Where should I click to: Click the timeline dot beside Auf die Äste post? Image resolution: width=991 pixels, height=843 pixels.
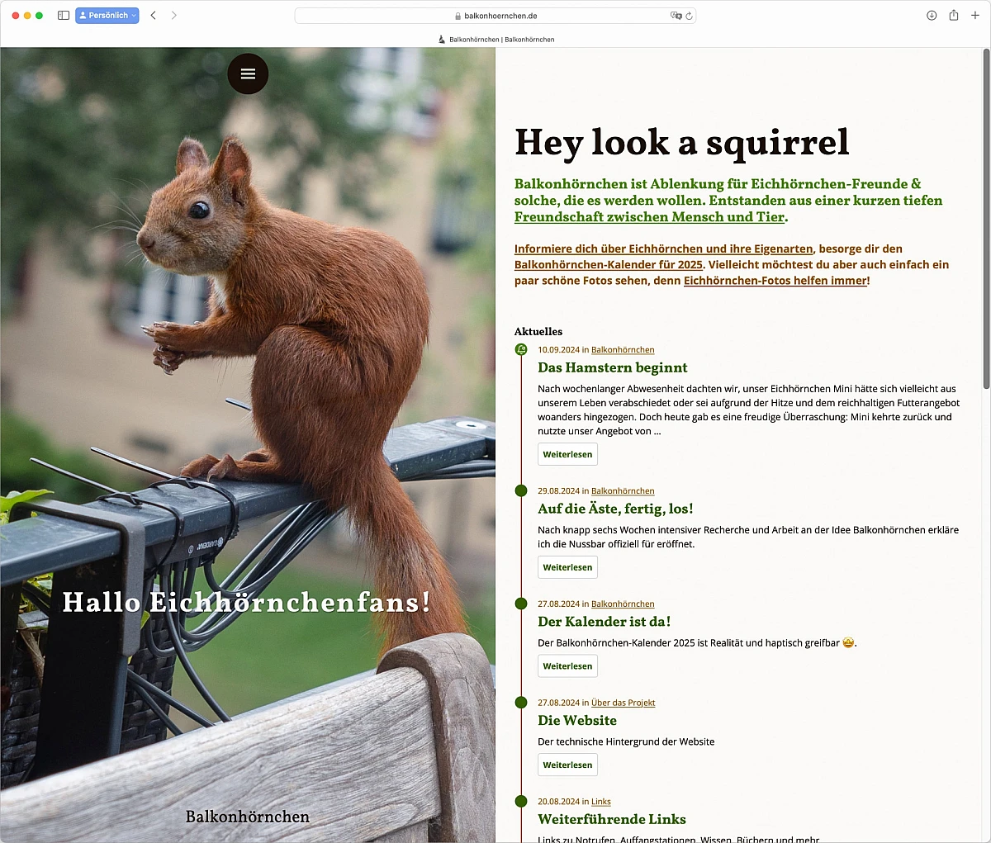point(521,491)
